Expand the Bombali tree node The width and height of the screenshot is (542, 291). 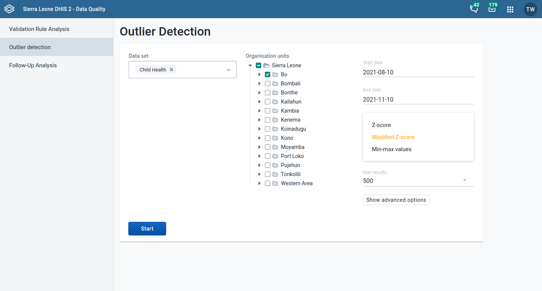pos(259,83)
